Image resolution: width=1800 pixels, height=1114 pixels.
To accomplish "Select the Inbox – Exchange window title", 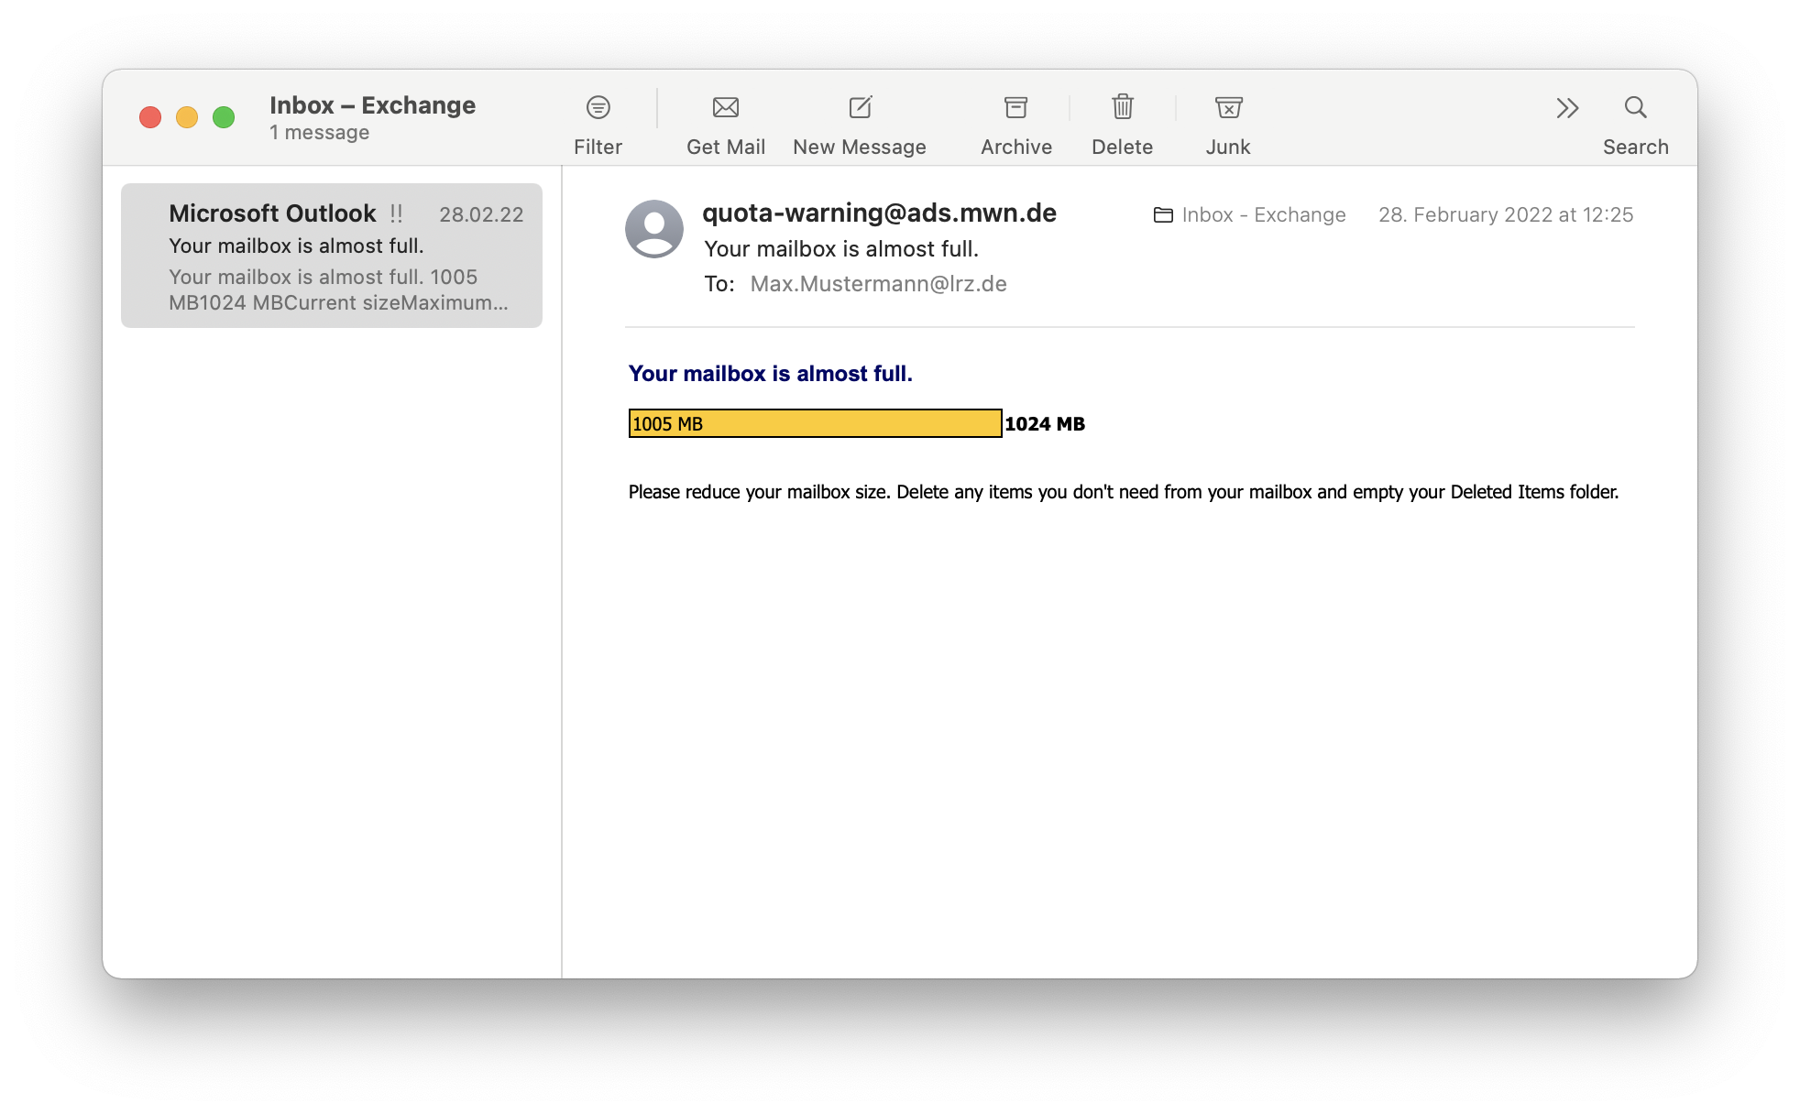I will point(372,104).
